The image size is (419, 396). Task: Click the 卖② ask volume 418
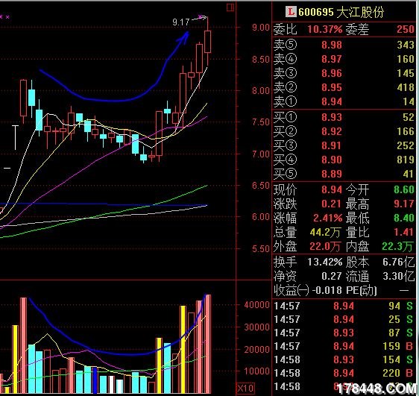pyautogui.click(x=406, y=87)
